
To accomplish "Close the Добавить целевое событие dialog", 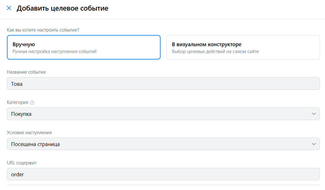I will coord(9,8).
